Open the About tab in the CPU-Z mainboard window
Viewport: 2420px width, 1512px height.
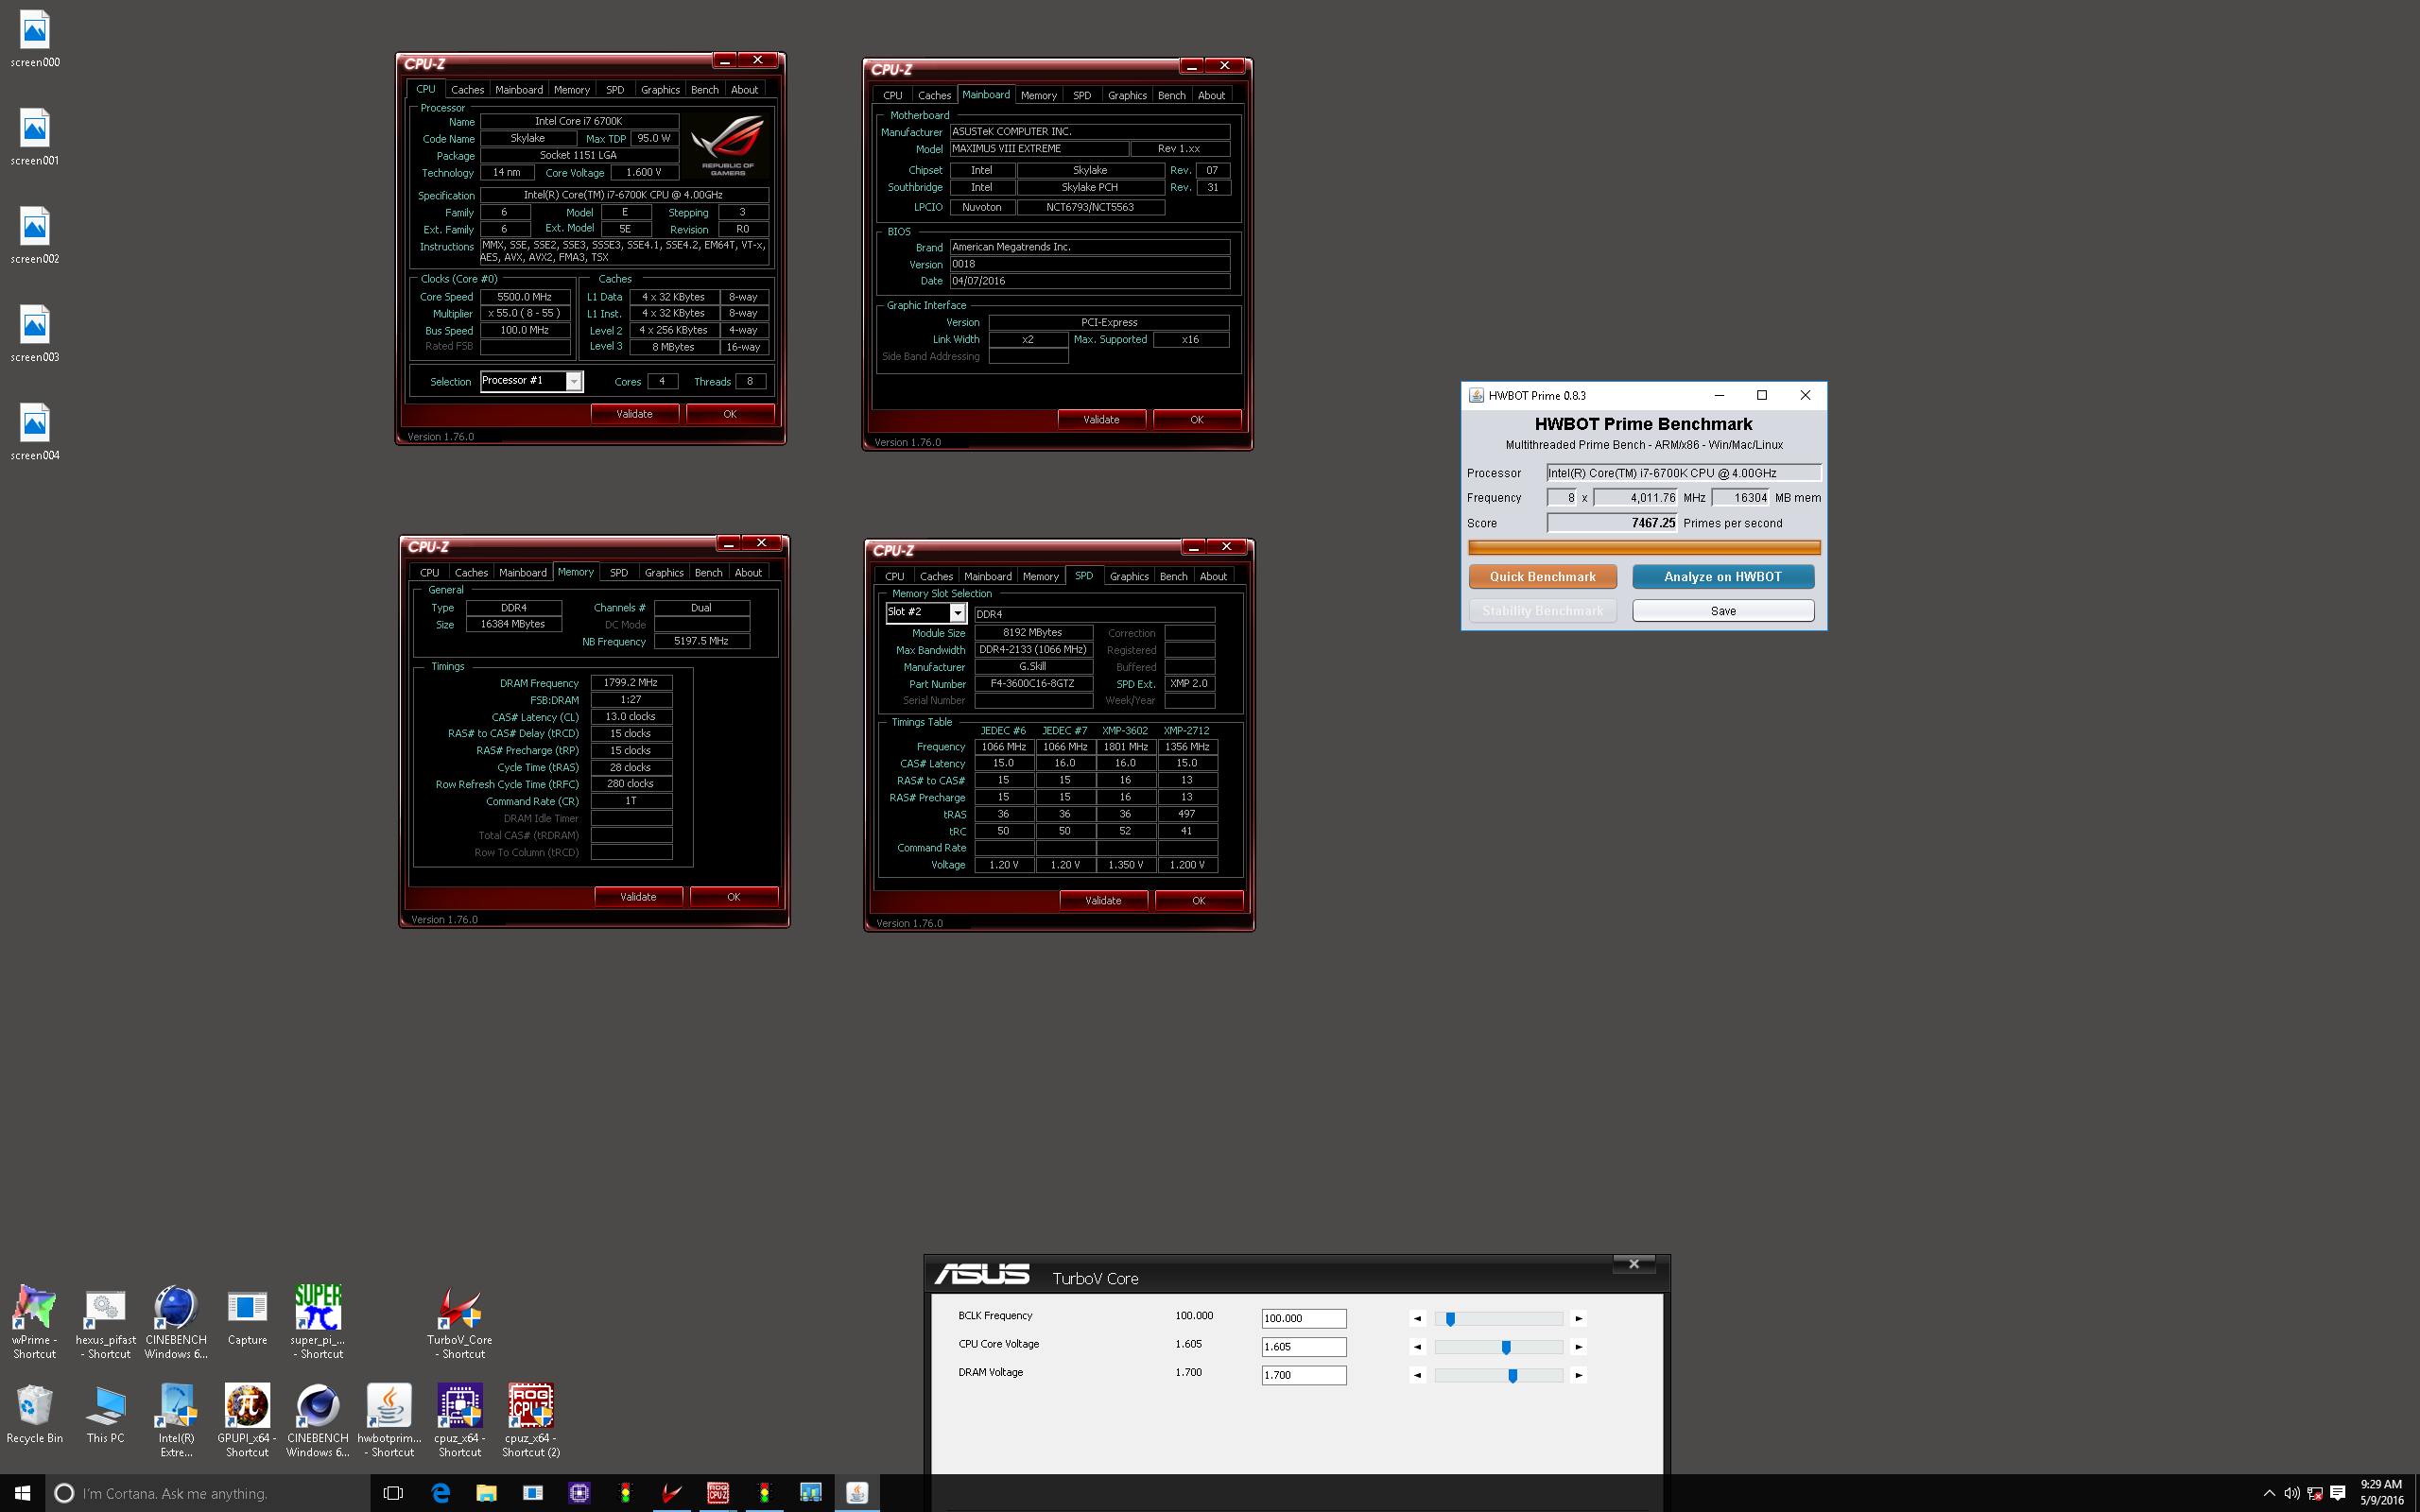click(1211, 96)
